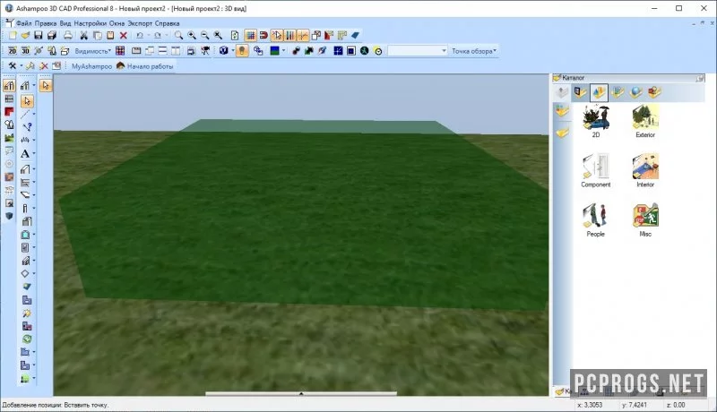Toggle the building mode icon in left sidebar

tap(9, 85)
